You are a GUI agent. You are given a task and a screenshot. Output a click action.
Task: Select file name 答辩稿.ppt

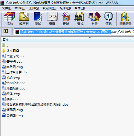14,62
